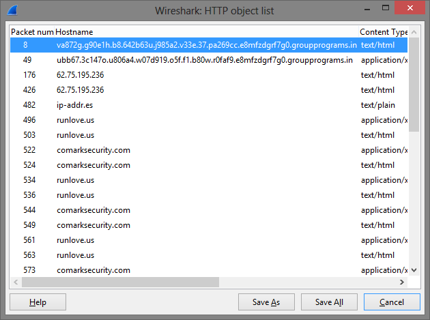The height and width of the screenshot is (320, 430).
Task: Click the vertical scrollbar up arrow
Action: (x=414, y=32)
